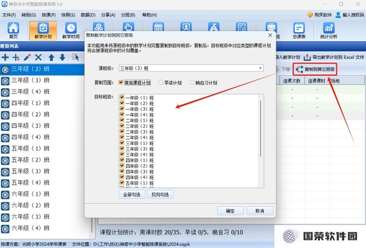Enable the 晚自习计划 checkbox
The width and height of the screenshot is (366, 248).
click(192, 82)
